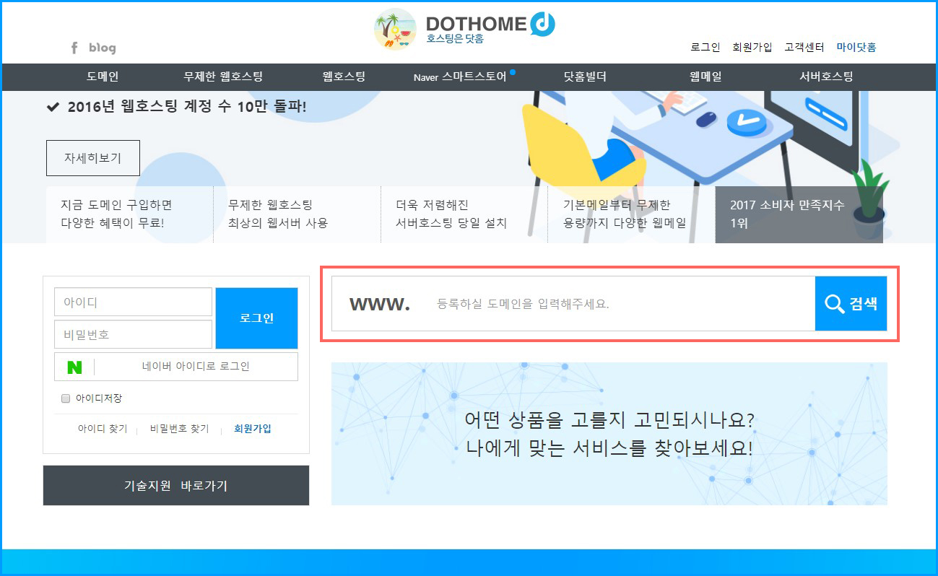The image size is (938, 576).
Task: Click the 기술지원 바로가기 button
Action: (x=176, y=486)
